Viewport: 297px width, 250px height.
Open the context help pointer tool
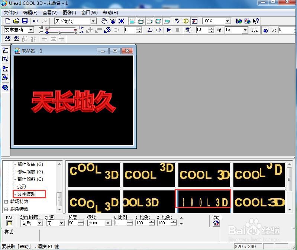(x=256, y=21)
